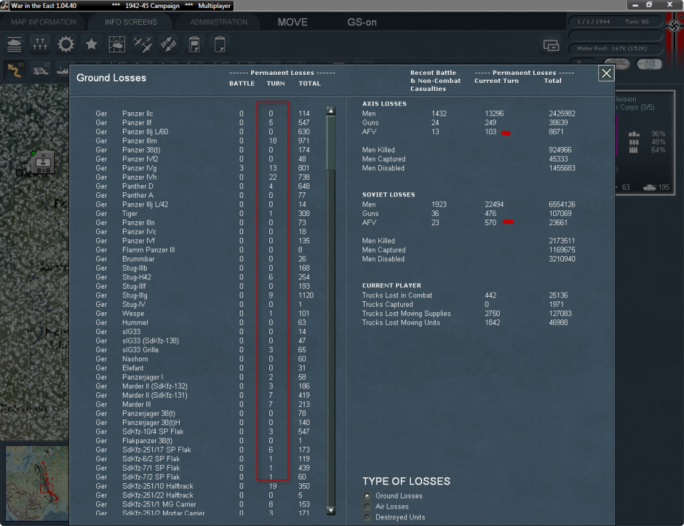Screen dimensions: 684x526
Task: Click the 'BATTLE' column header
Action: pyautogui.click(x=242, y=84)
